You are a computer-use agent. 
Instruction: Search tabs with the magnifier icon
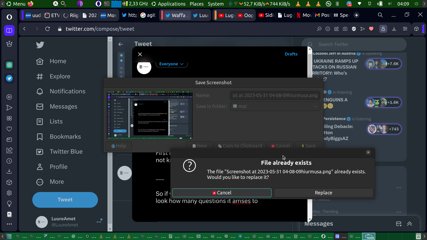(x=380, y=15)
